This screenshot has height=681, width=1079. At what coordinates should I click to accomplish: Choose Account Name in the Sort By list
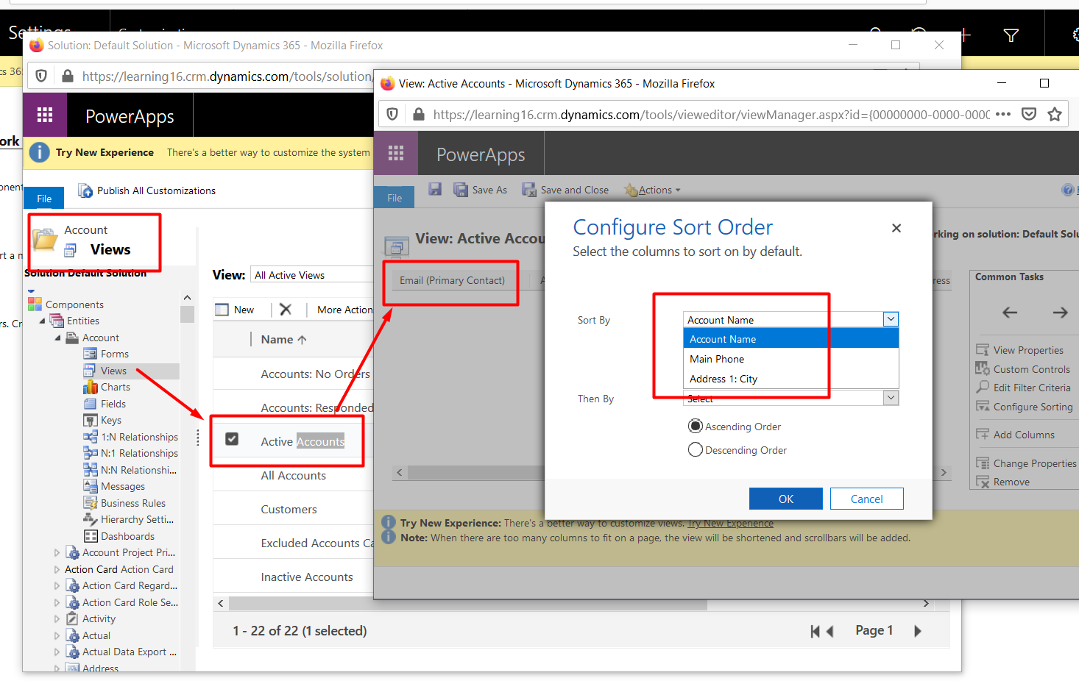(x=791, y=339)
